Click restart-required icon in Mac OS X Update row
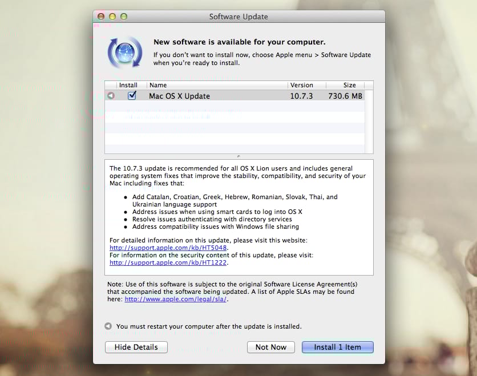Screen dimensions: 477x376 (x=111, y=96)
